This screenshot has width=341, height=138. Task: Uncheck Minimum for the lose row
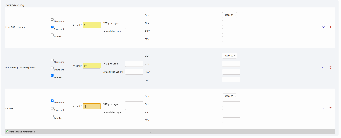(x=52, y=101)
